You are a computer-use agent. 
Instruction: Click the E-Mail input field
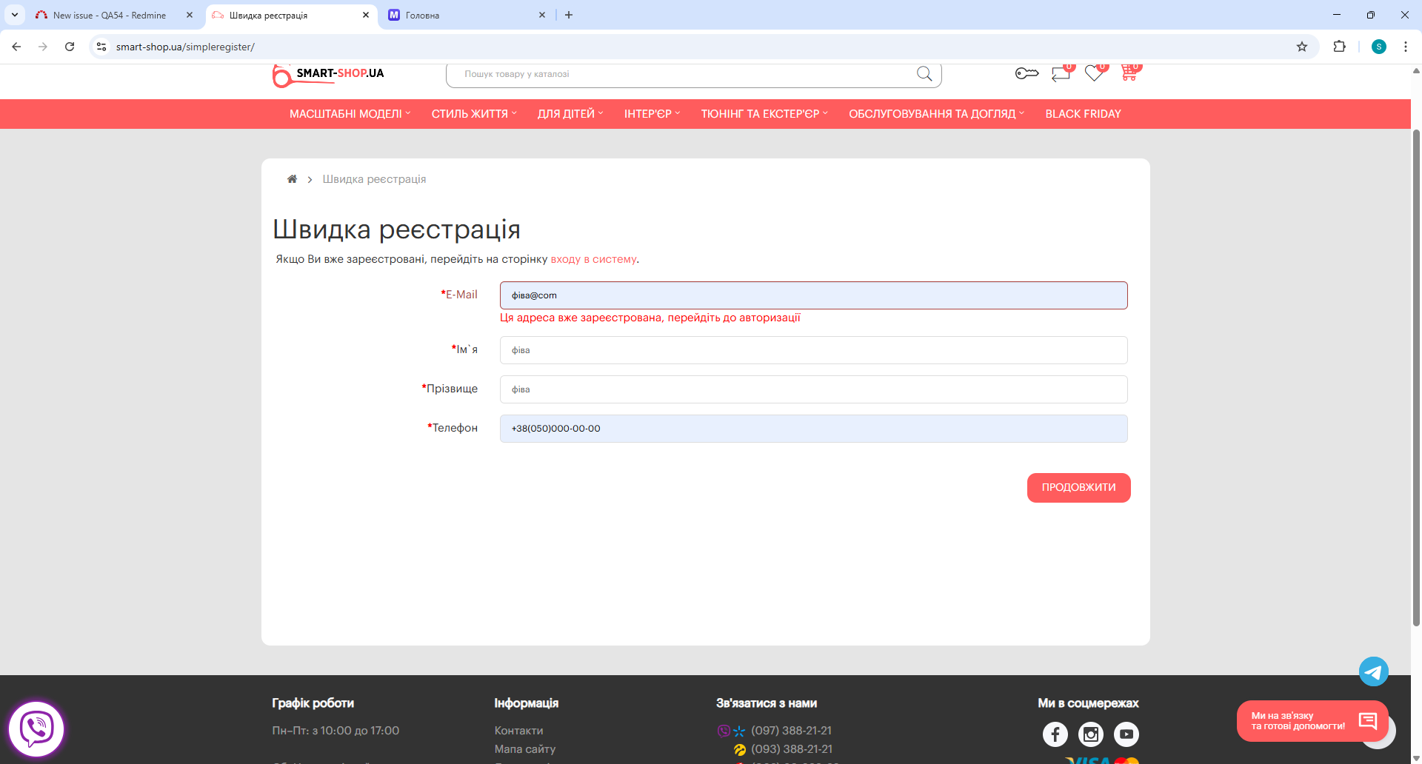pos(813,295)
